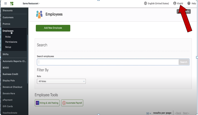The image size is (198, 115).
Task: Open Automatic Reports app in sidebar
Action: [x=14, y=61]
